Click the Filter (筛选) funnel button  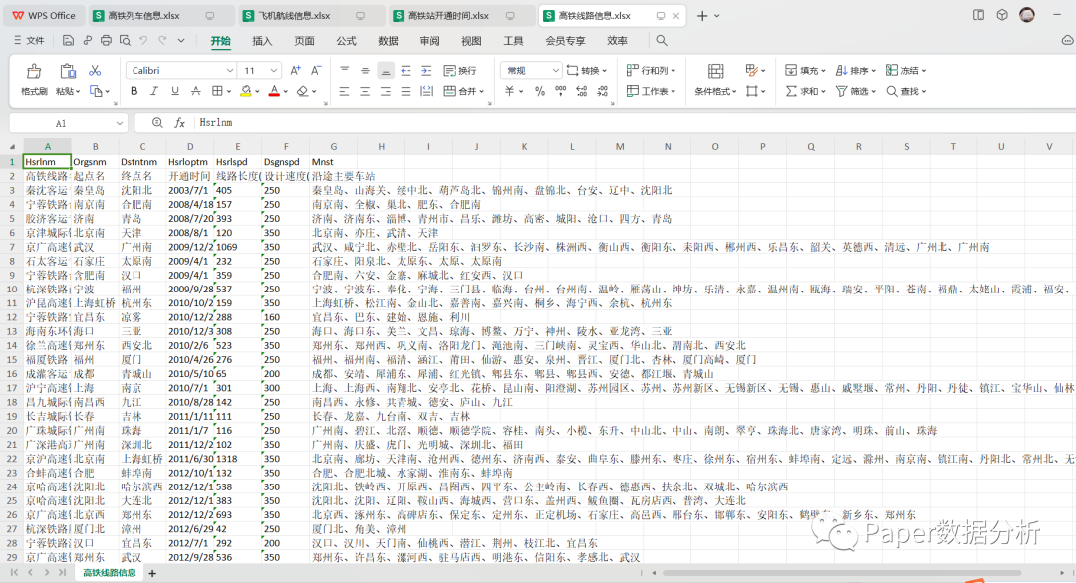[x=856, y=91]
